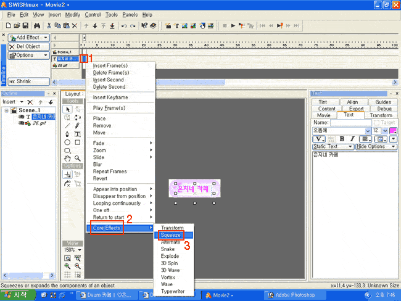Select the Ellipse tool
The width and height of the screenshot is (401, 301).
pyautogui.click(x=67, y=142)
